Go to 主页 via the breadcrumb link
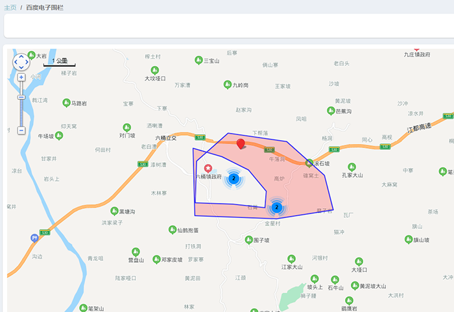The width and height of the screenshot is (454, 312). [10, 6]
